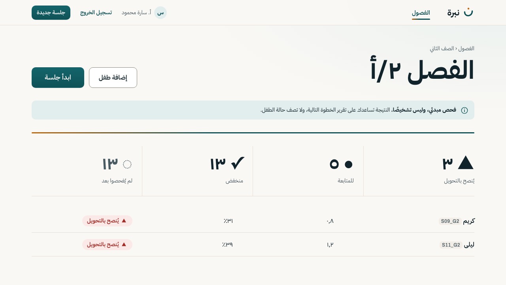Image resolution: width=506 pixels, height=285 pixels.
Task: Click the نبرة brand name
Action: [453, 13]
